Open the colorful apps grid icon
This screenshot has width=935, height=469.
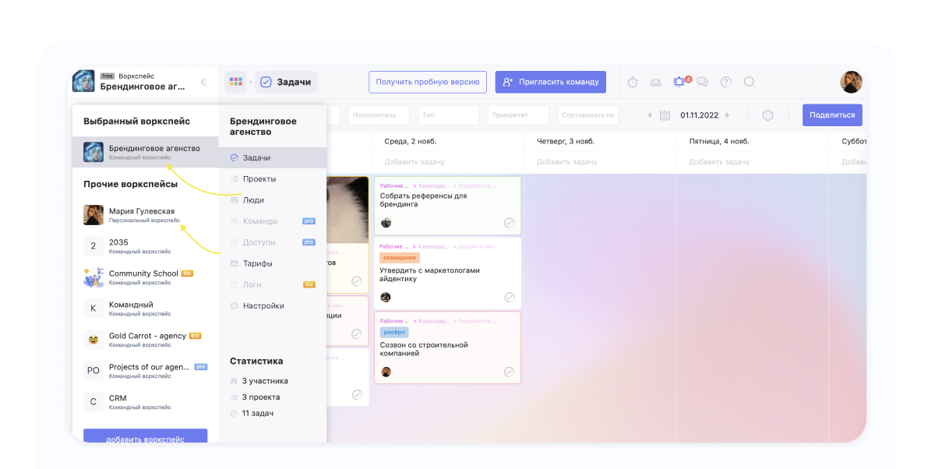(x=235, y=82)
